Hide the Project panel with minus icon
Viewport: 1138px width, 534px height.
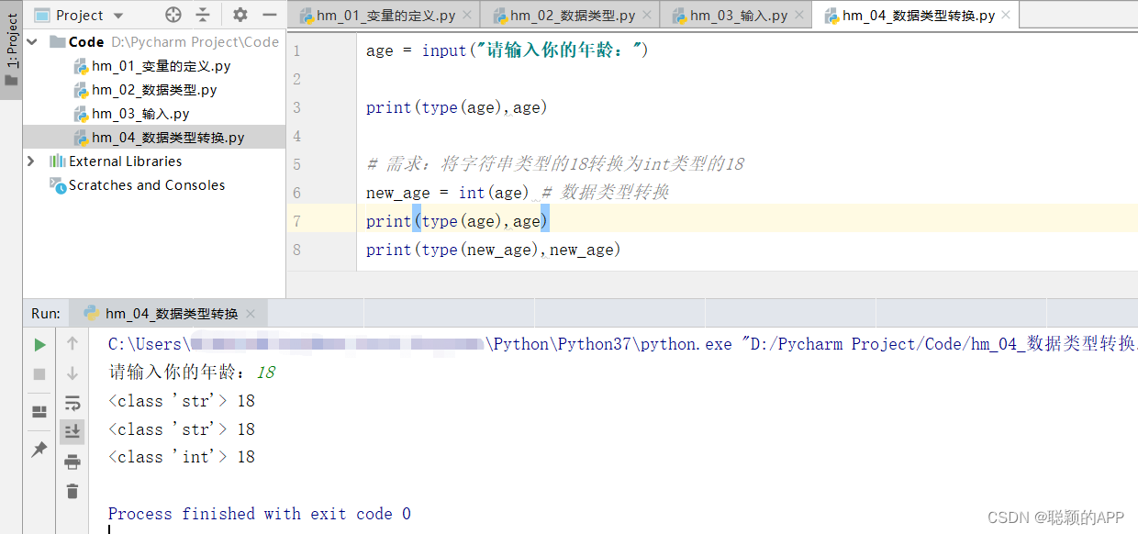(269, 15)
